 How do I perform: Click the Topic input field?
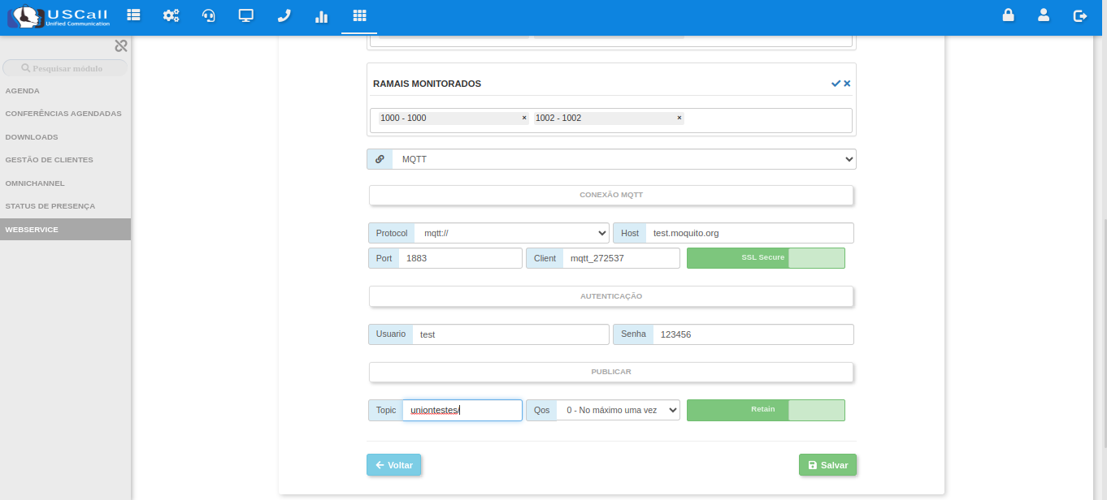pyautogui.click(x=462, y=410)
